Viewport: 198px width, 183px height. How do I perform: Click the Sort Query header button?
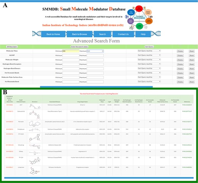point(149,47)
